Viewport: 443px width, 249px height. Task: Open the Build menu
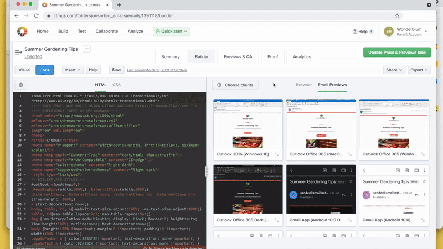(x=63, y=32)
